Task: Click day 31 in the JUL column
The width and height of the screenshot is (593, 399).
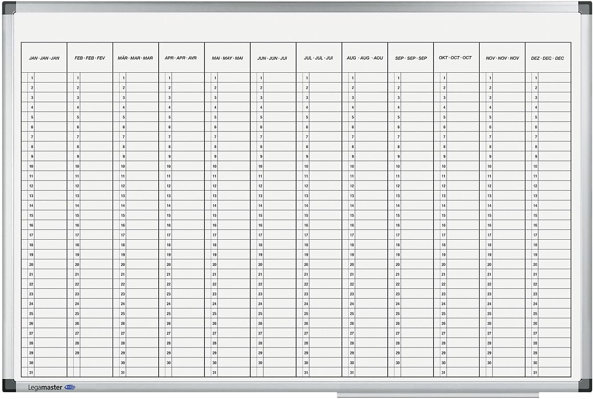Action: pos(306,372)
